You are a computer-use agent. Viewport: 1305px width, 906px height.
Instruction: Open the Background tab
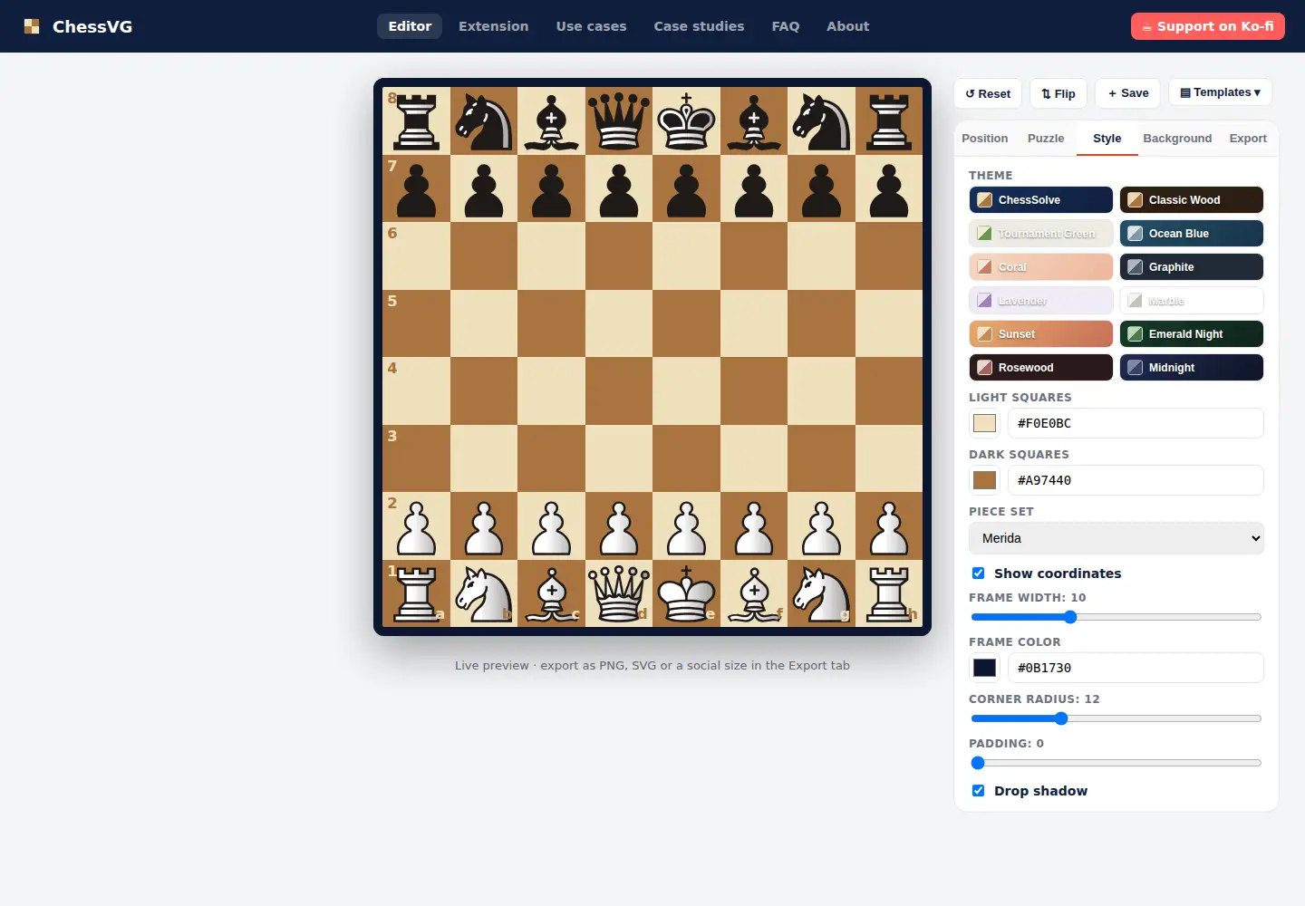click(x=1177, y=139)
